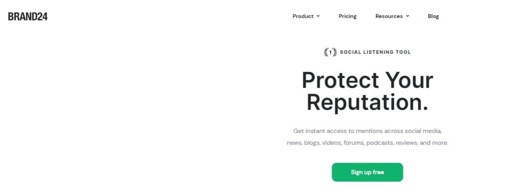Click the '24' part of the logo
This screenshot has height=195, width=527.
click(42, 17)
